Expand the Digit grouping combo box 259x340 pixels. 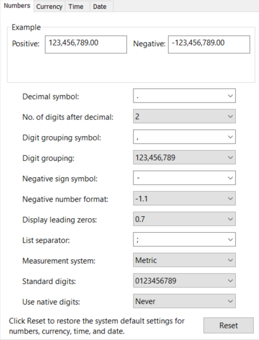pyautogui.click(x=184, y=157)
